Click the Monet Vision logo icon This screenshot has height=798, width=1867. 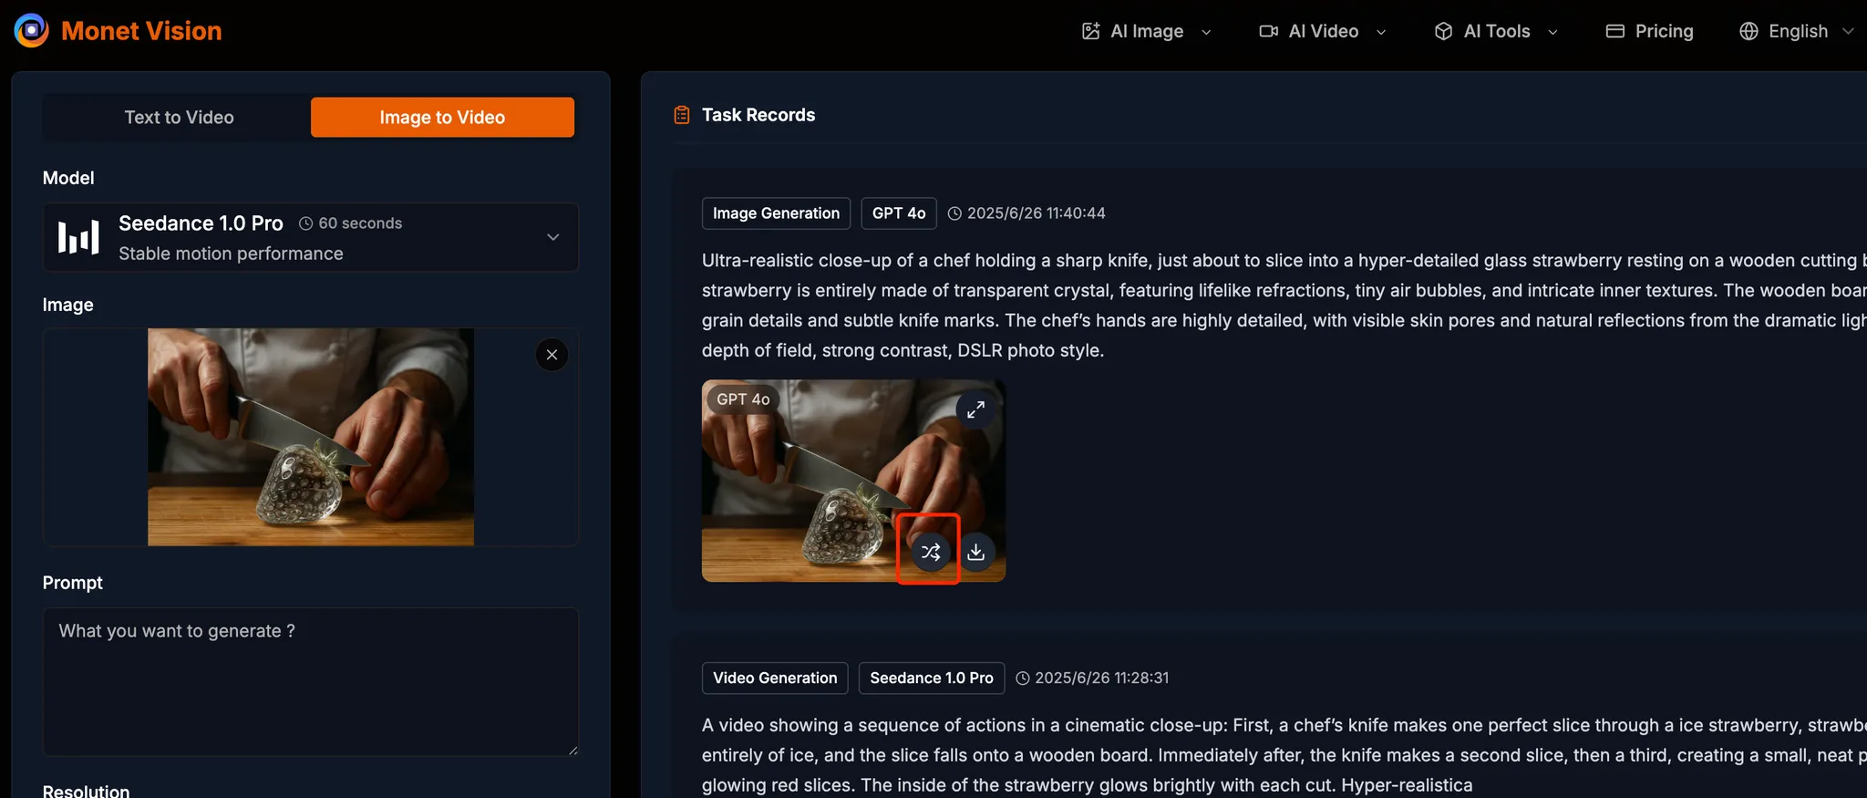(x=31, y=30)
